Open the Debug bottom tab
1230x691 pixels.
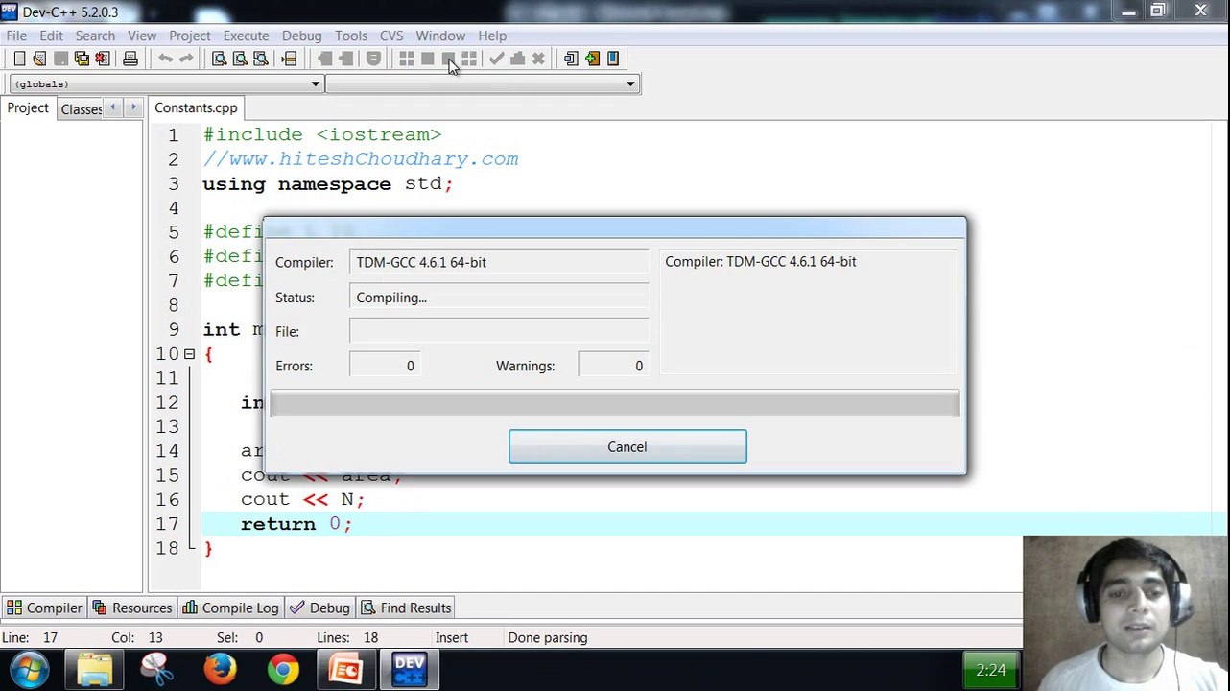[x=320, y=608]
